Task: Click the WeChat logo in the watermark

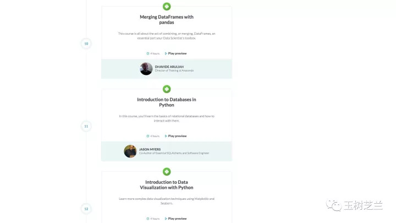Action: pyautogui.click(x=334, y=205)
